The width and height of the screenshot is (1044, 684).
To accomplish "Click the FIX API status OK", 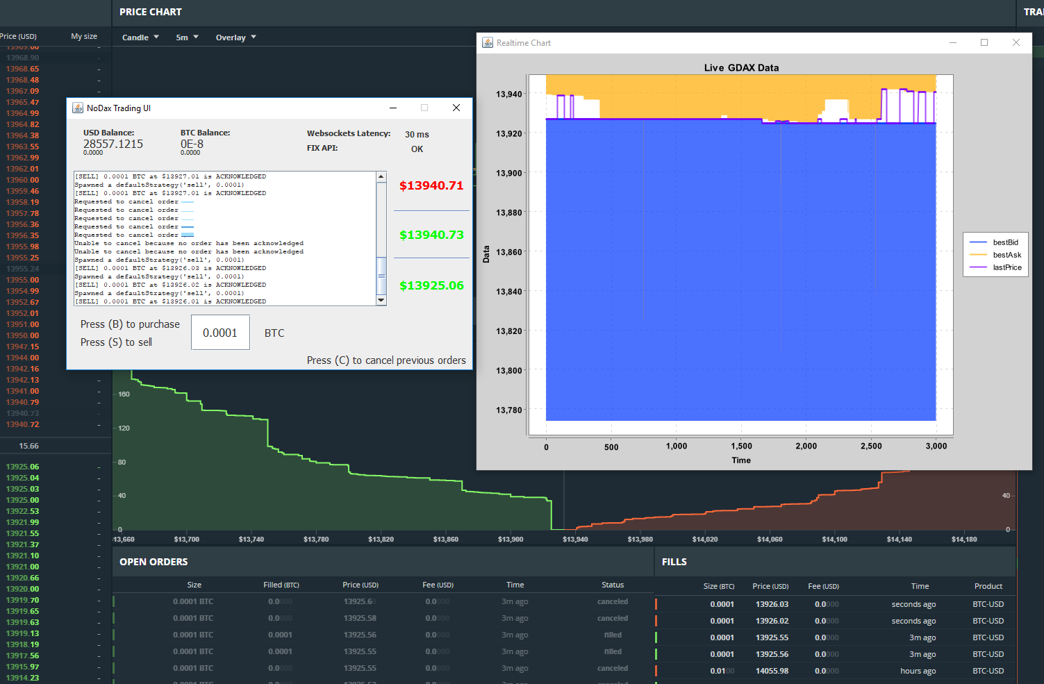I will pos(417,149).
